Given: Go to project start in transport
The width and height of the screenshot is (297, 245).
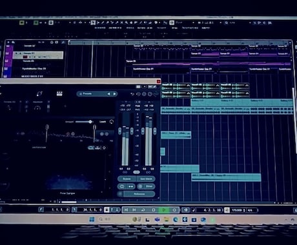Looking at the screenshot, I should [126, 210].
